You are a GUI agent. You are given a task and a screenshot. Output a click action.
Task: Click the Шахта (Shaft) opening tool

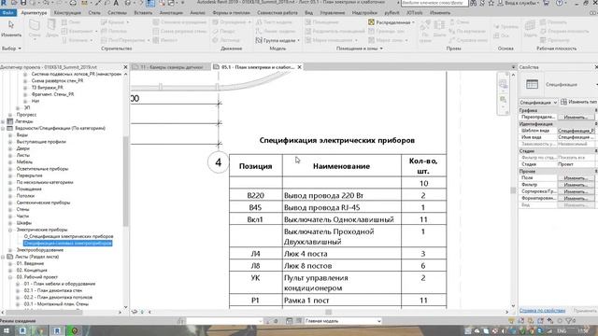(x=439, y=28)
